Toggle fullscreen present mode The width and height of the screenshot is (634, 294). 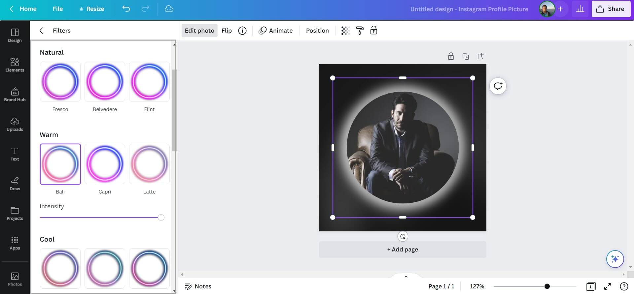pyautogui.click(x=607, y=286)
